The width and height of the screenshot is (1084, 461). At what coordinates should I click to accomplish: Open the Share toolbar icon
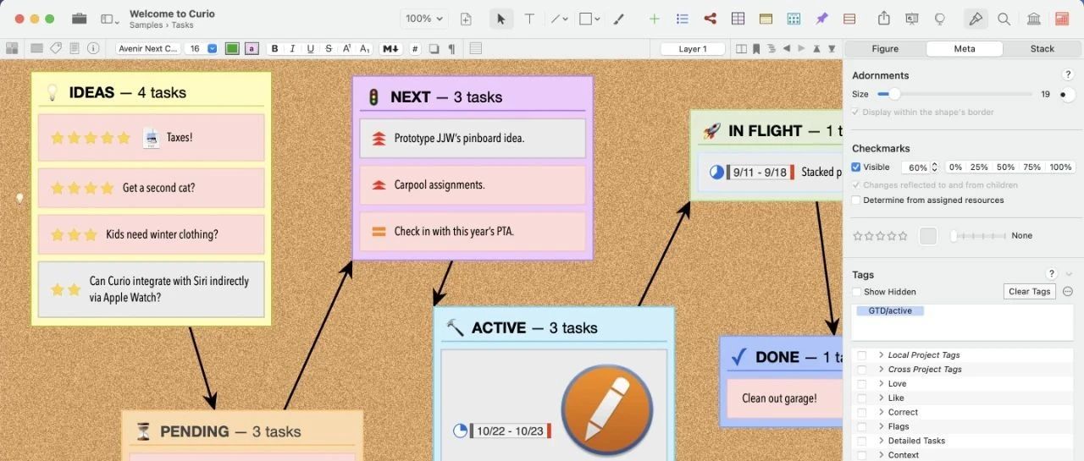(884, 19)
